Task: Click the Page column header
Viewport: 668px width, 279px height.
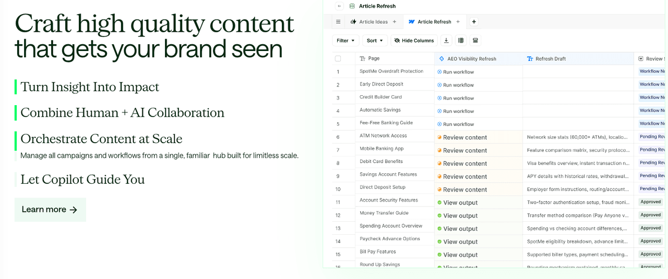Action: coord(395,59)
